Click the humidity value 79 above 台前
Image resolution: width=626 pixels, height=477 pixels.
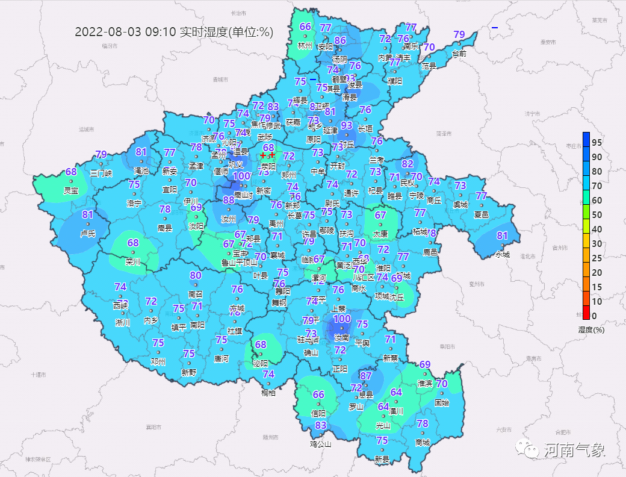(459, 35)
